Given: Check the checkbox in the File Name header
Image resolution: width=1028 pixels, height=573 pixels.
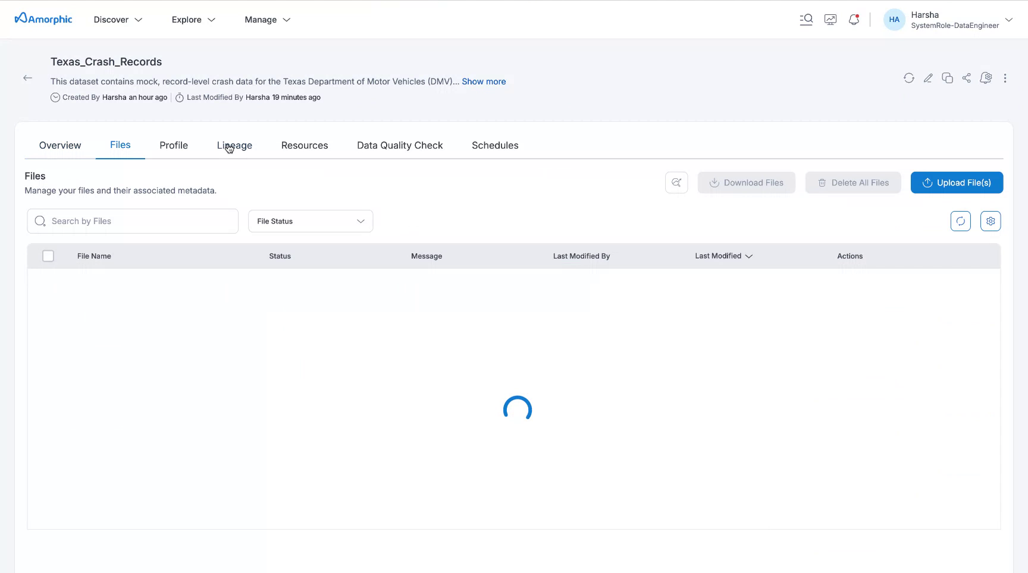Looking at the screenshot, I should click(48, 256).
